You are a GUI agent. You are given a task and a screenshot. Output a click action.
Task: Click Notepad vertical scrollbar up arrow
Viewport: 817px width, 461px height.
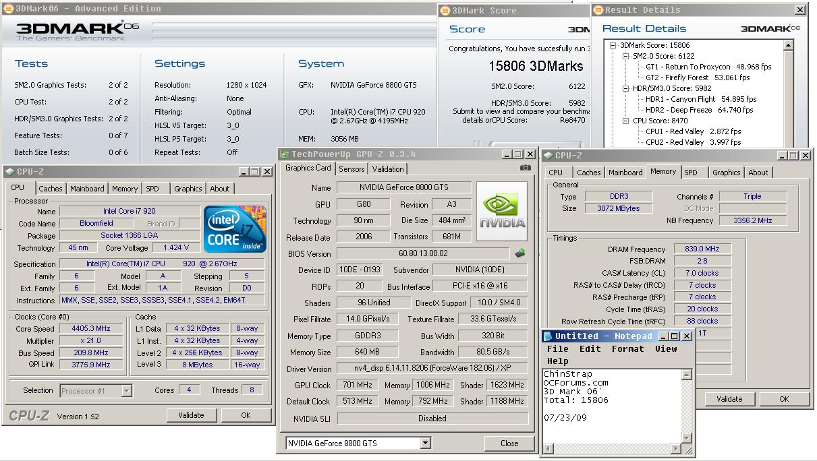pyautogui.click(x=687, y=374)
